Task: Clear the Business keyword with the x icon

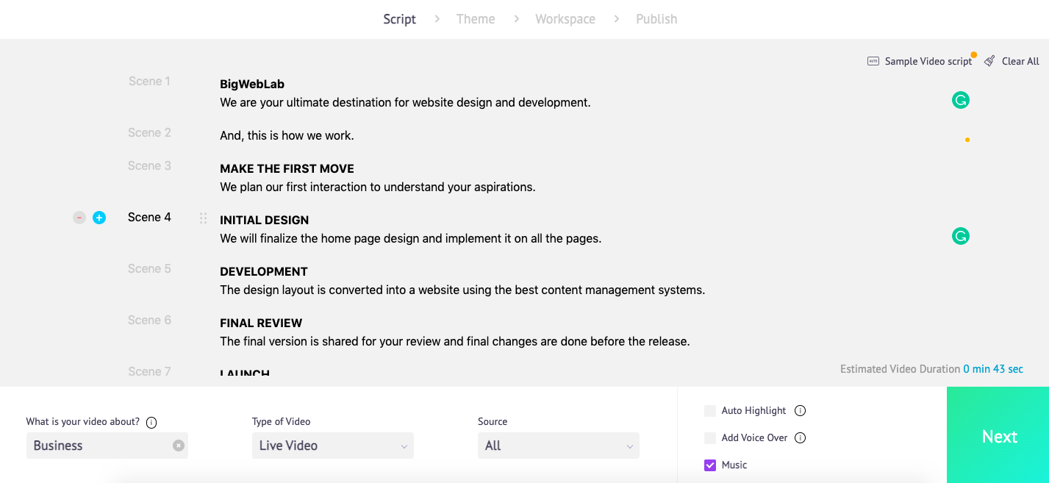Action: tap(177, 446)
